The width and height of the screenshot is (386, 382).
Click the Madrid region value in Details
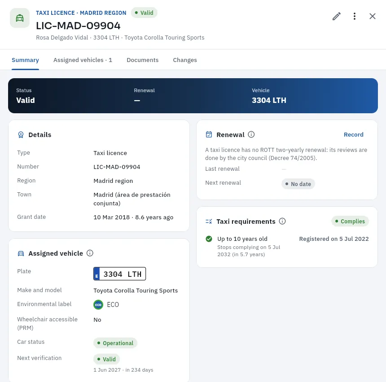113,181
